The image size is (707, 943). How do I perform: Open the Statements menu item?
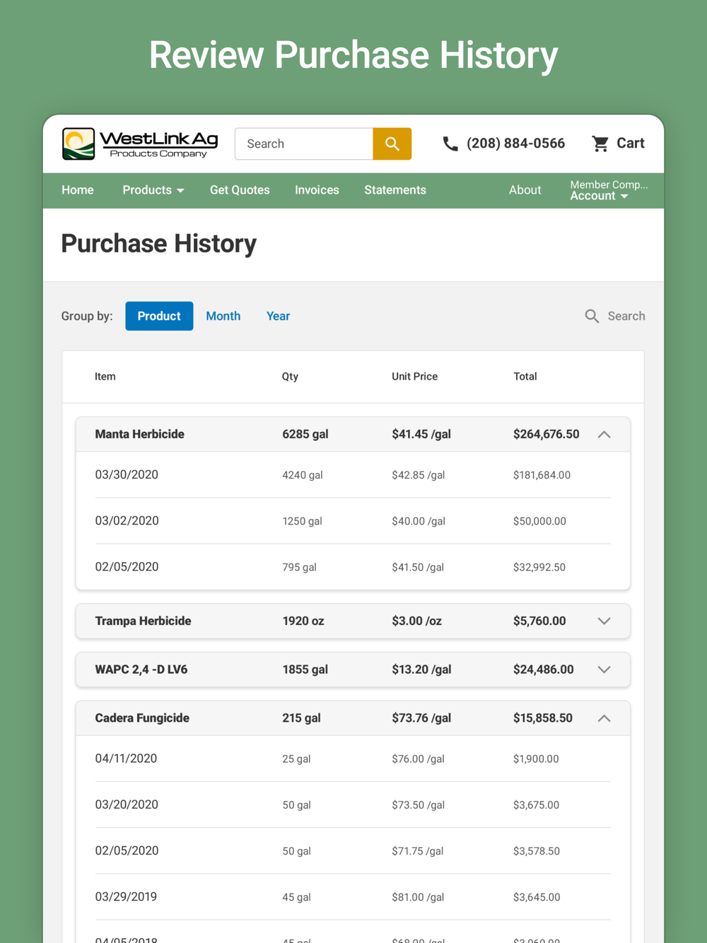point(395,190)
